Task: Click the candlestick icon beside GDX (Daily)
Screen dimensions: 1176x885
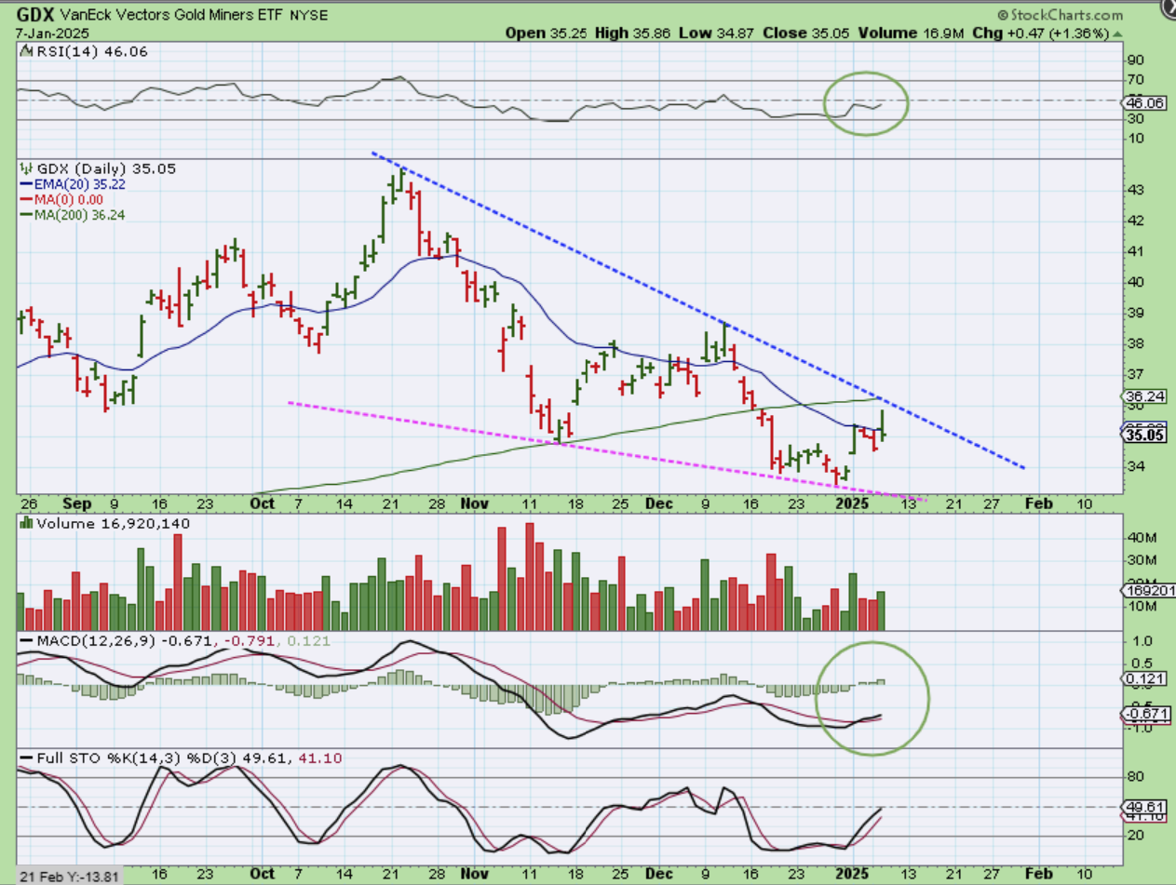Action: (25, 168)
